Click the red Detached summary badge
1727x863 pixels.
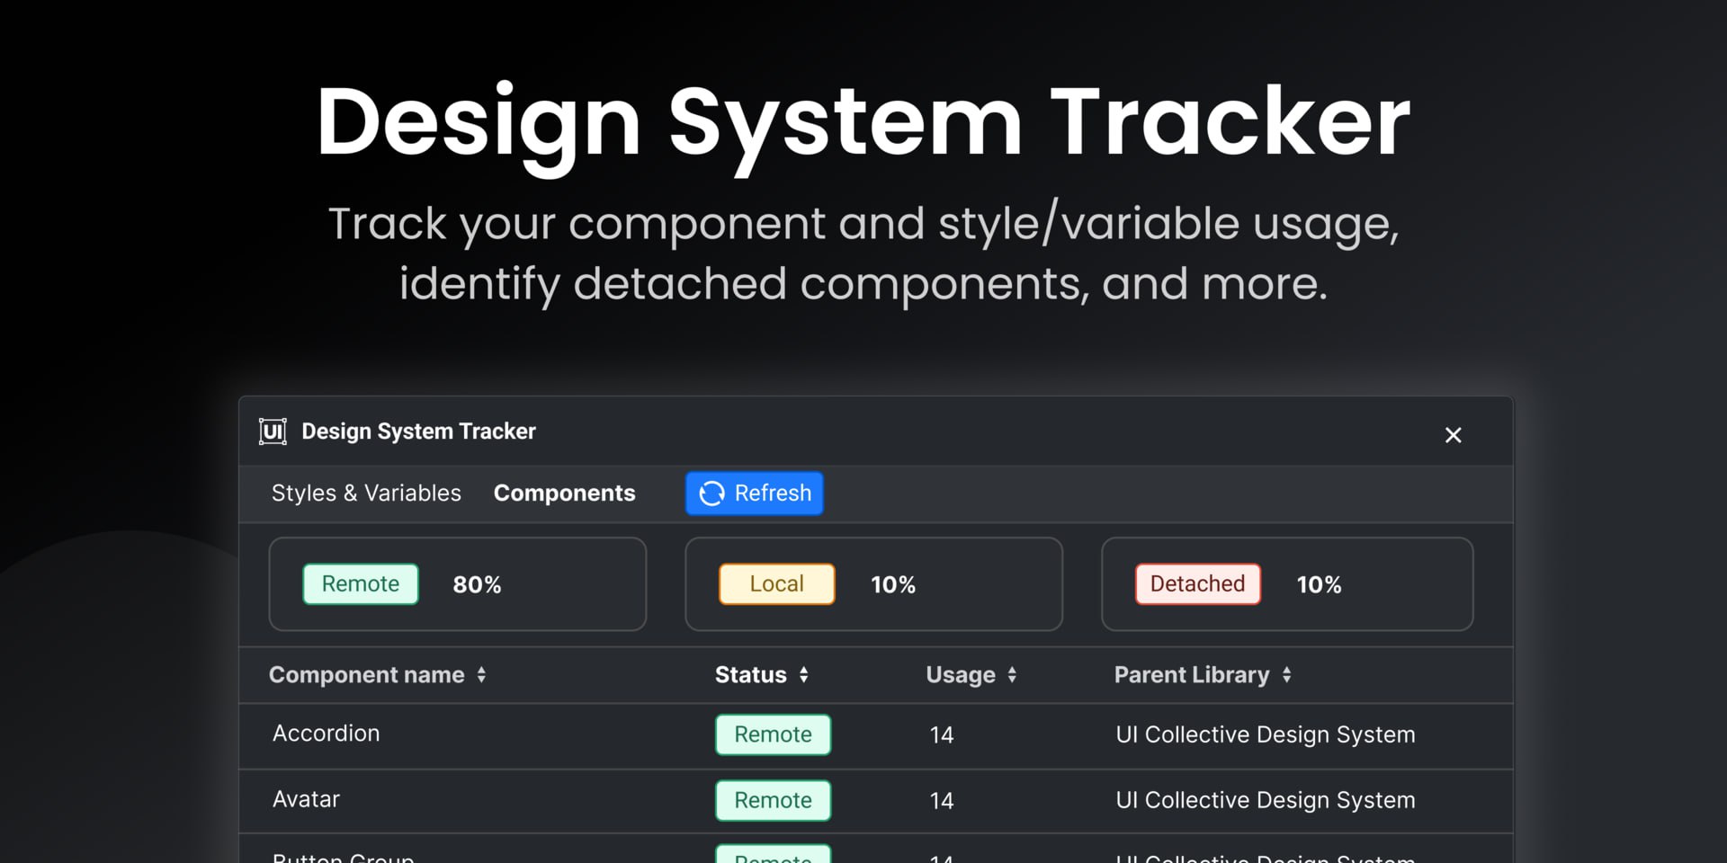point(1197,584)
